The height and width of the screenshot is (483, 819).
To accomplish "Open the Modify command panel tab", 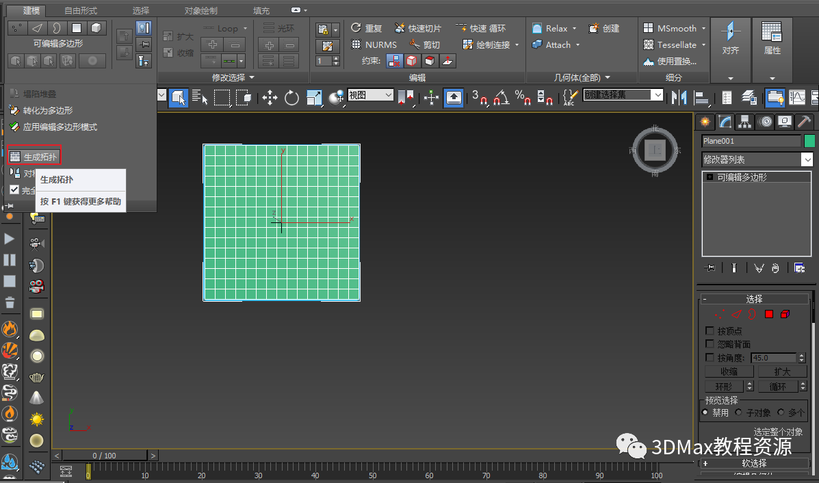I will (725, 122).
